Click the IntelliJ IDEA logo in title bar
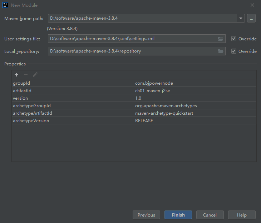 (5, 5)
